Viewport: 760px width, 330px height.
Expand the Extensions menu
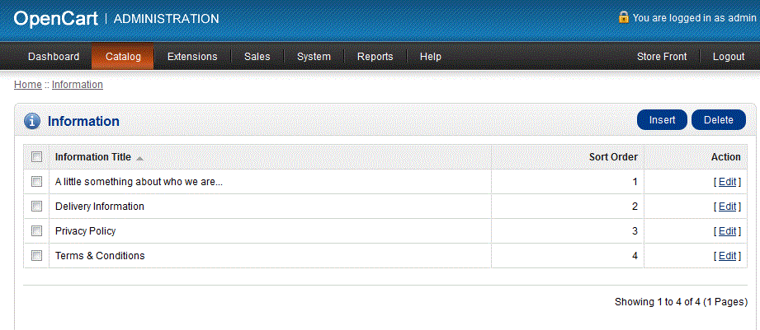(x=192, y=57)
